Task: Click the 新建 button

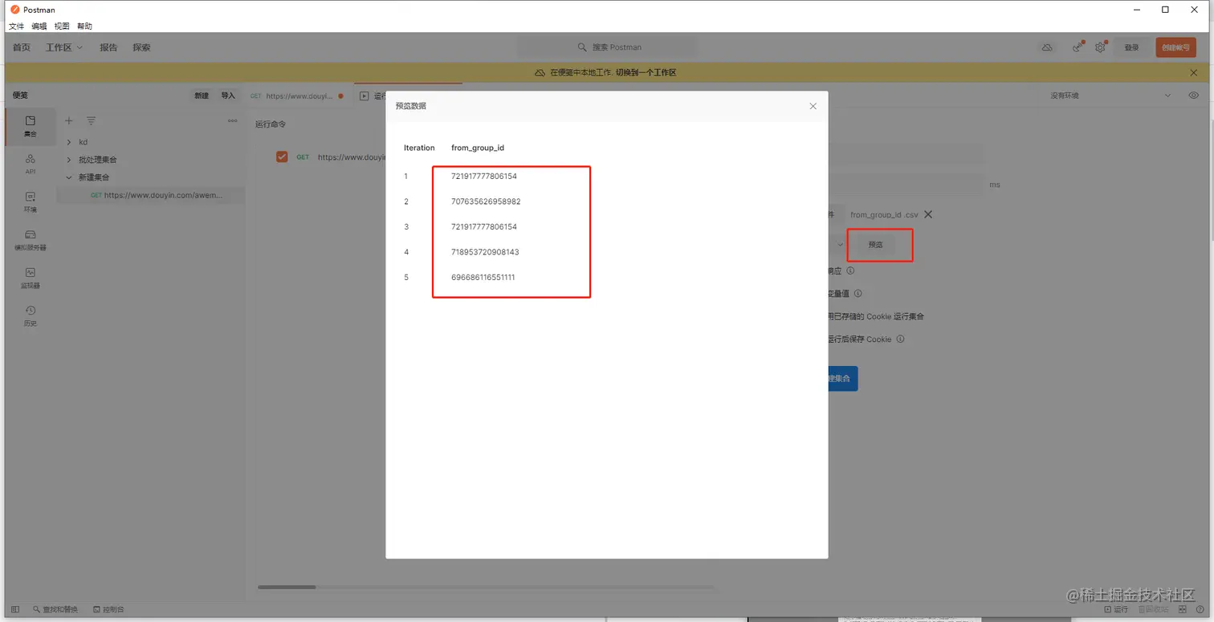Action: tap(202, 96)
